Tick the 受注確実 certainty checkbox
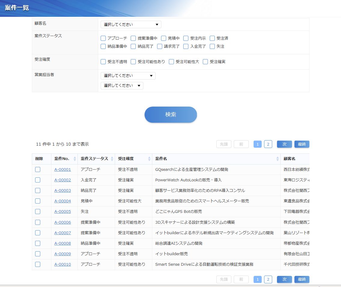Image resolution: width=341 pixels, height=287 pixels. pyautogui.click(x=206, y=62)
